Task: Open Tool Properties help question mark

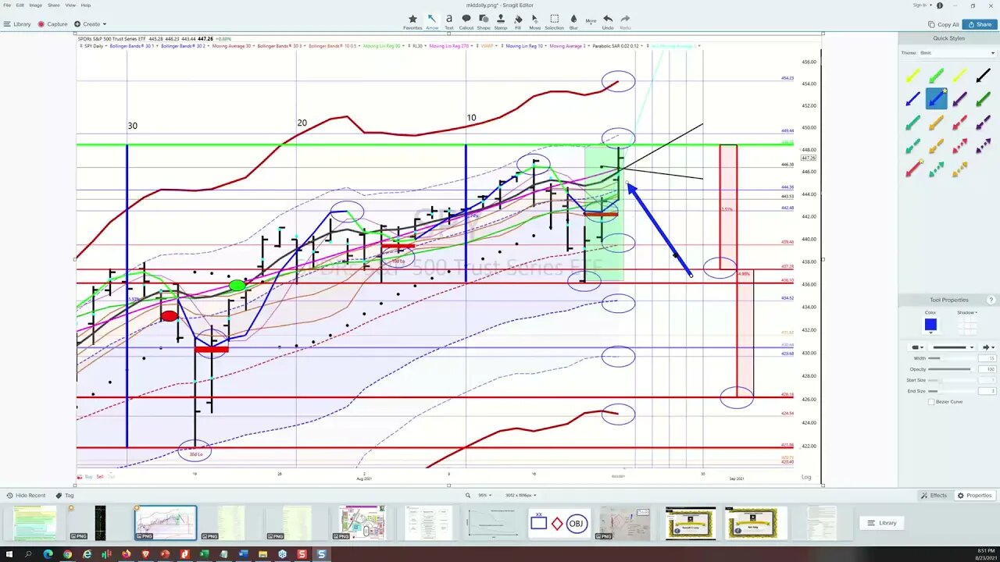Action: click(991, 300)
